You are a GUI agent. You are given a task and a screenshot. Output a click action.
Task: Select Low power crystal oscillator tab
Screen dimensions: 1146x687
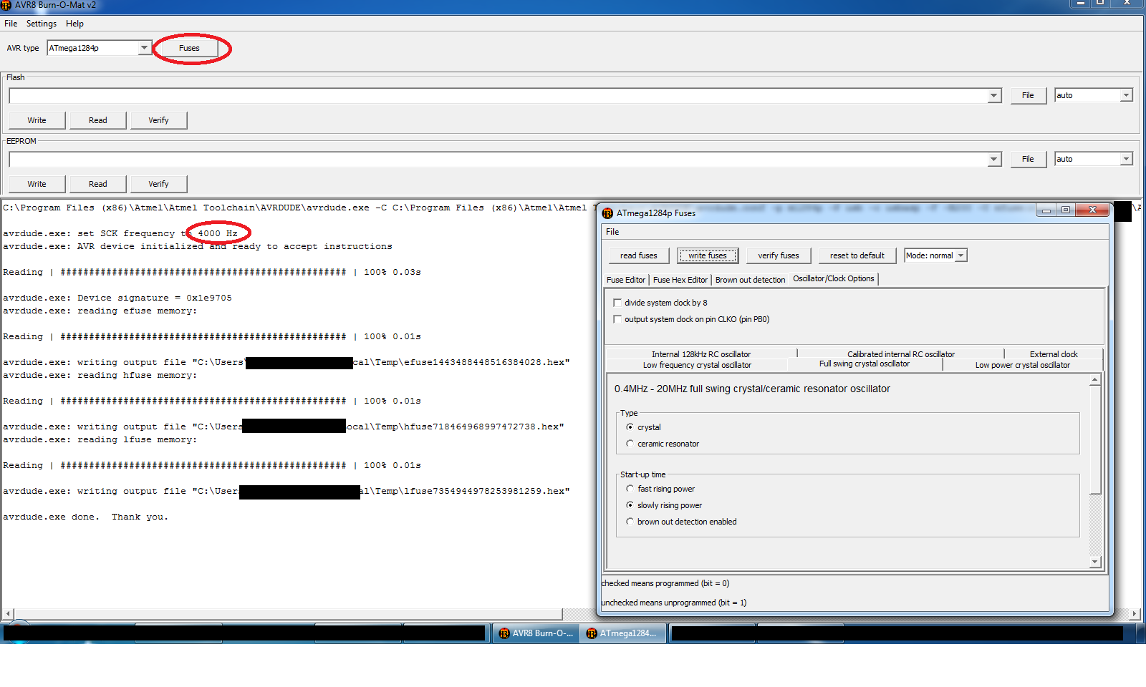pos(1023,365)
